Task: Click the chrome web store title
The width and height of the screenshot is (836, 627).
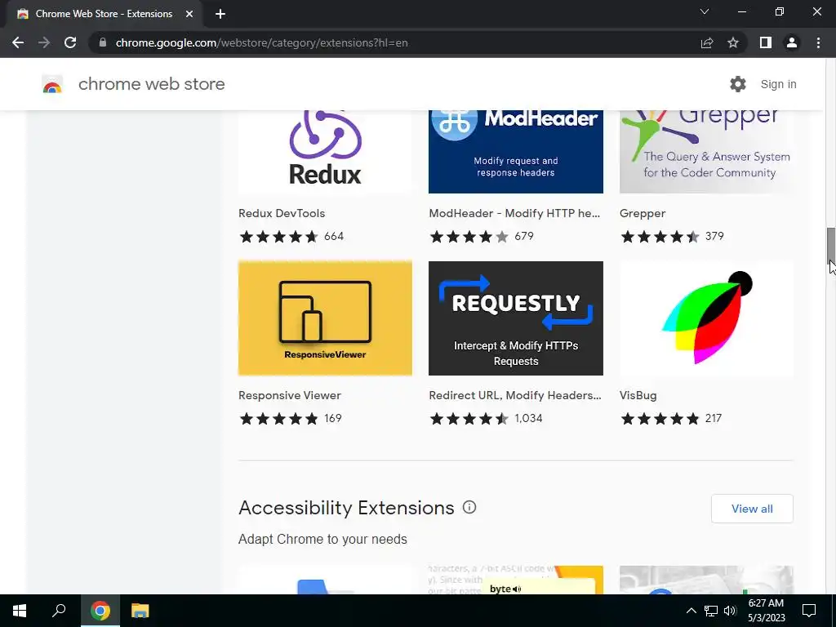Action: (151, 84)
